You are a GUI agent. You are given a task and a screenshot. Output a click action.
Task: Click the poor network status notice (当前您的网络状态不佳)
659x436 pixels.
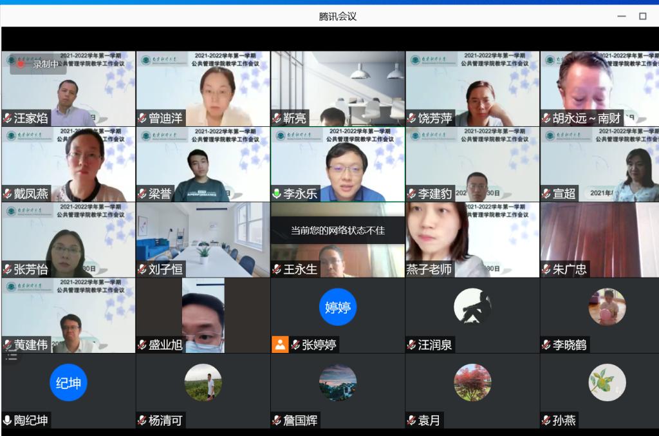pyautogui.click(x=337, y=230)
